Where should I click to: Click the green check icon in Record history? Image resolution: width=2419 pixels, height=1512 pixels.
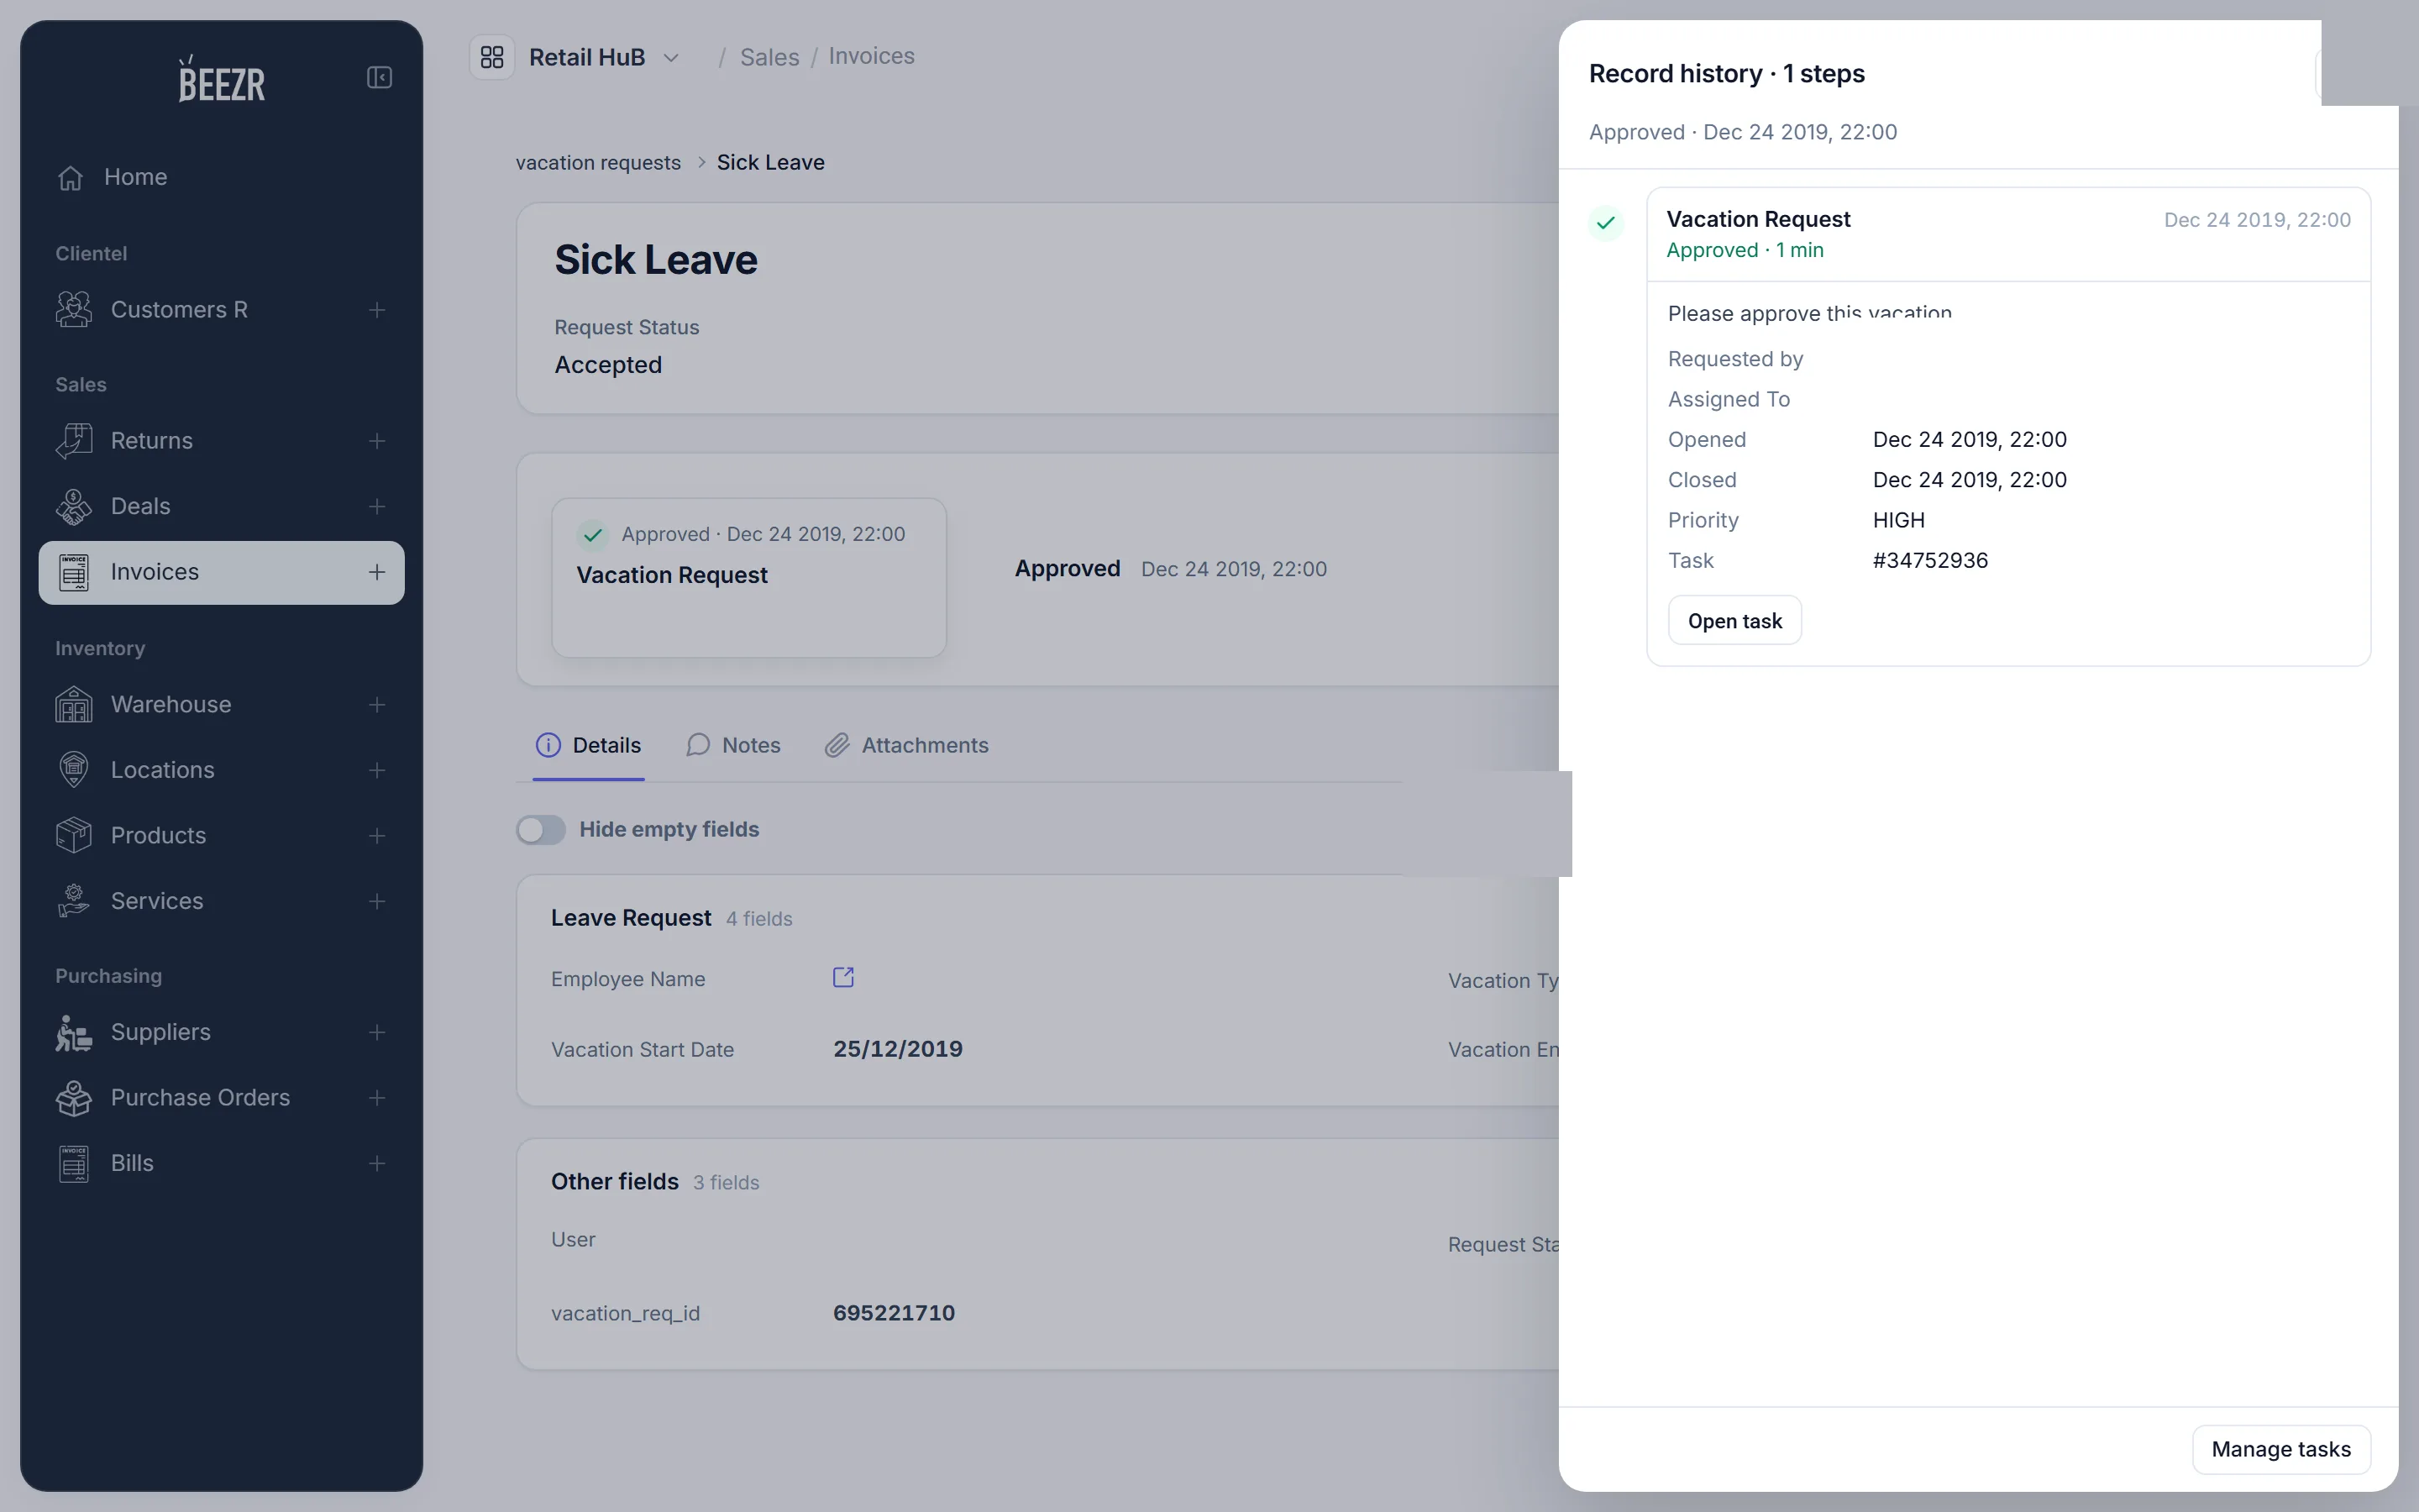[1606, 223]
